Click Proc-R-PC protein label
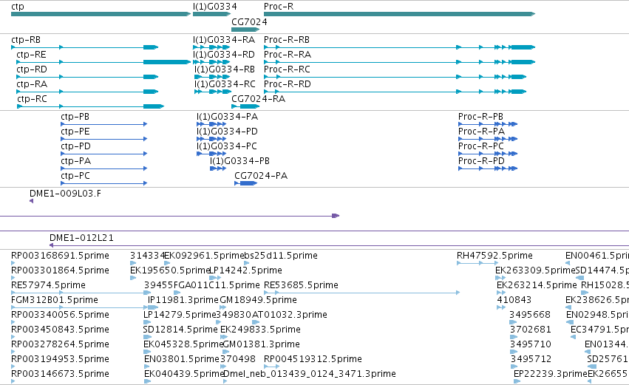The width and height of the screenshot is (629, 385). [481, 146]
